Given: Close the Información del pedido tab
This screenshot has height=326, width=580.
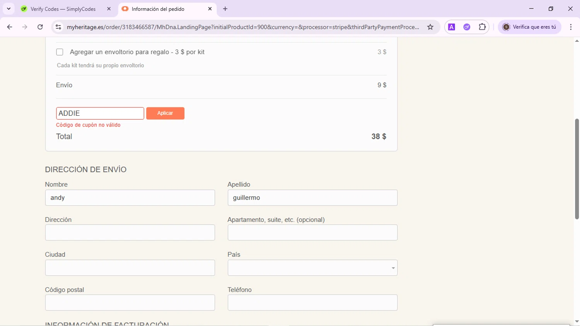Looking at the screenshot, I should pos(210,9).
